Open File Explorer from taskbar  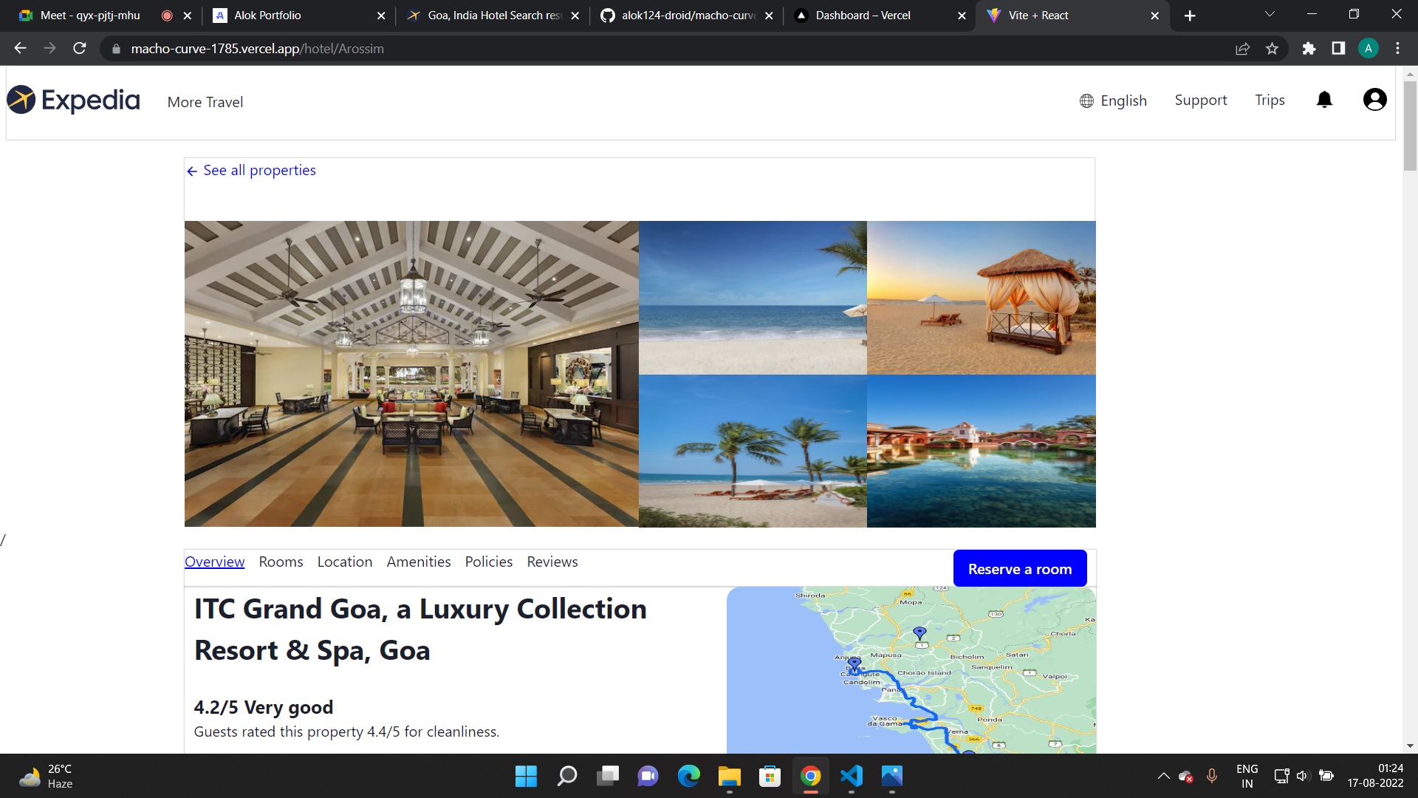pos(729,776)
